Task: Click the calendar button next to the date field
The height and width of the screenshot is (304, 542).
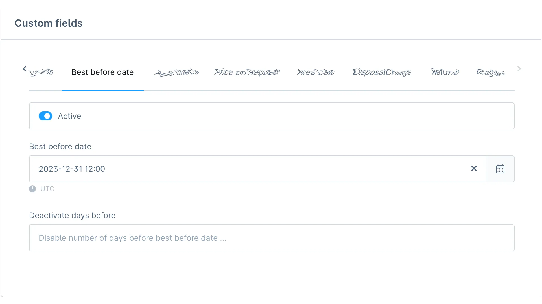Action: click(500, 169)
